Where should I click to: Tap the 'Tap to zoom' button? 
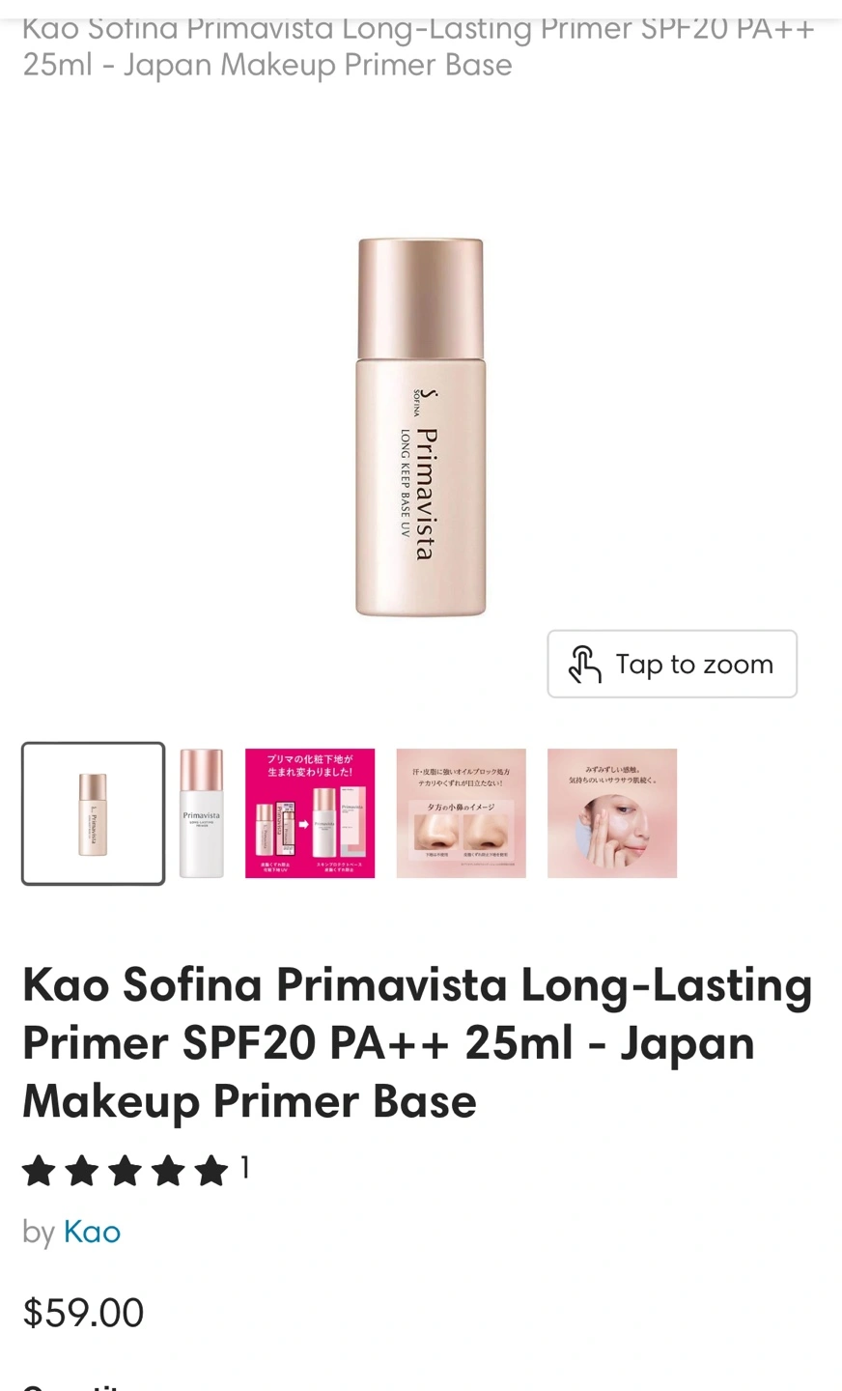tap(672, 664)
